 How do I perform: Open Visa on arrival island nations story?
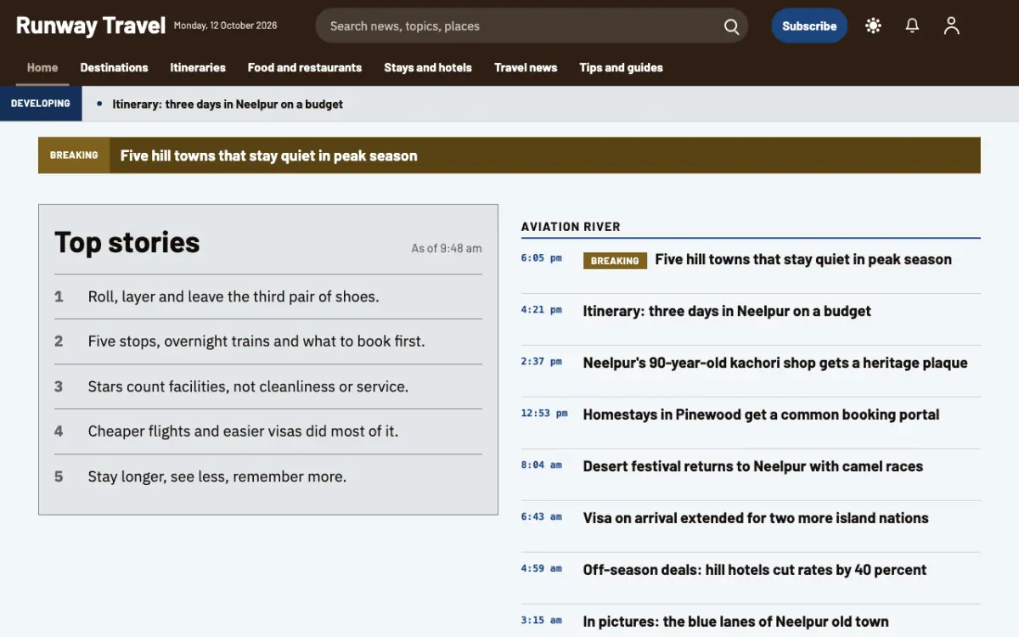(756, 518)
